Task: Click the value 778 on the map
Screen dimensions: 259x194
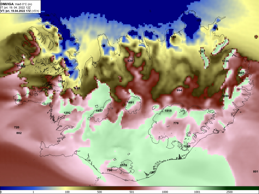Action: point(176,123)
